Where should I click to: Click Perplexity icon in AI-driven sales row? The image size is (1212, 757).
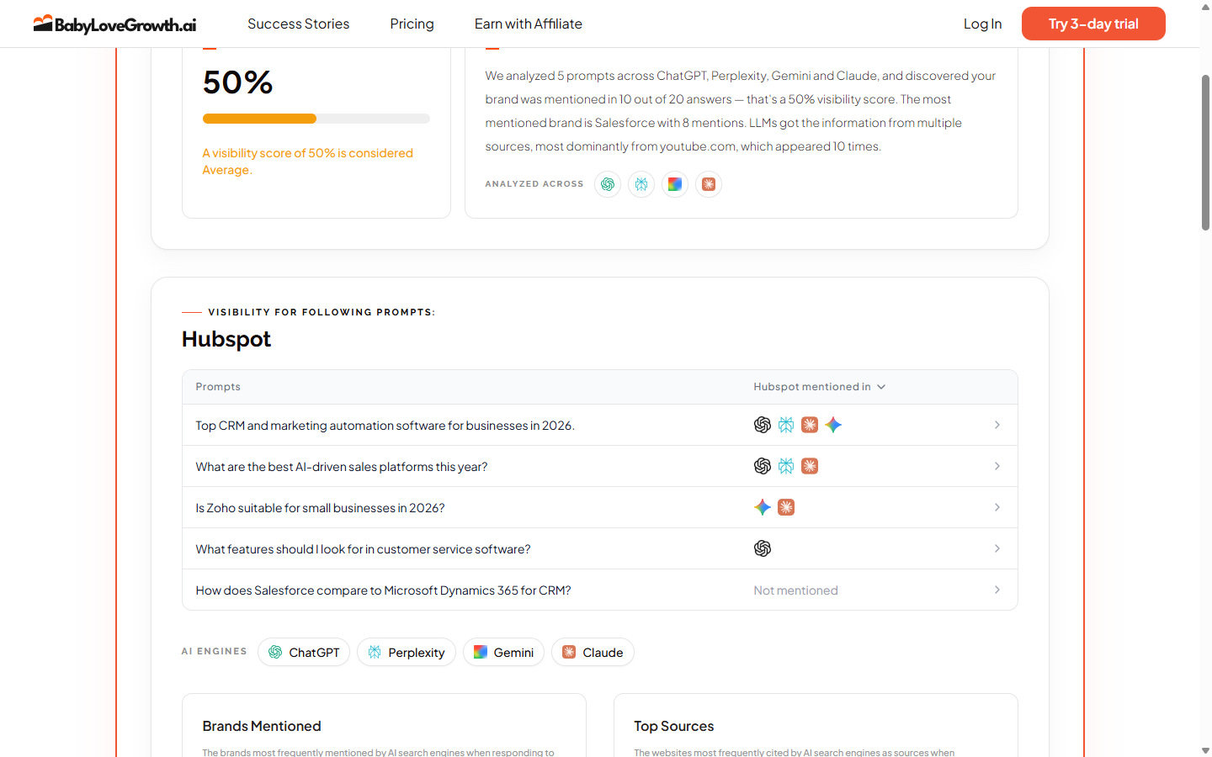pos(786,466)
